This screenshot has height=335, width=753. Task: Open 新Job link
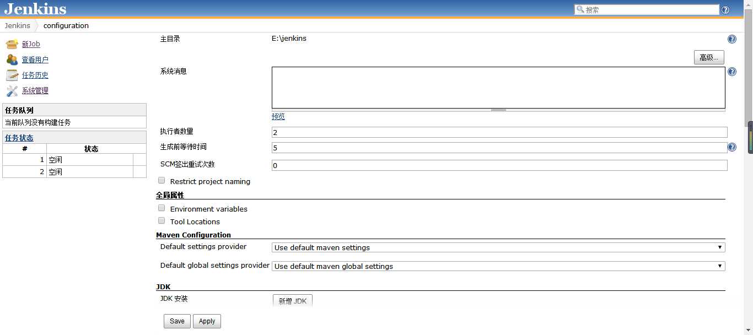31,44
